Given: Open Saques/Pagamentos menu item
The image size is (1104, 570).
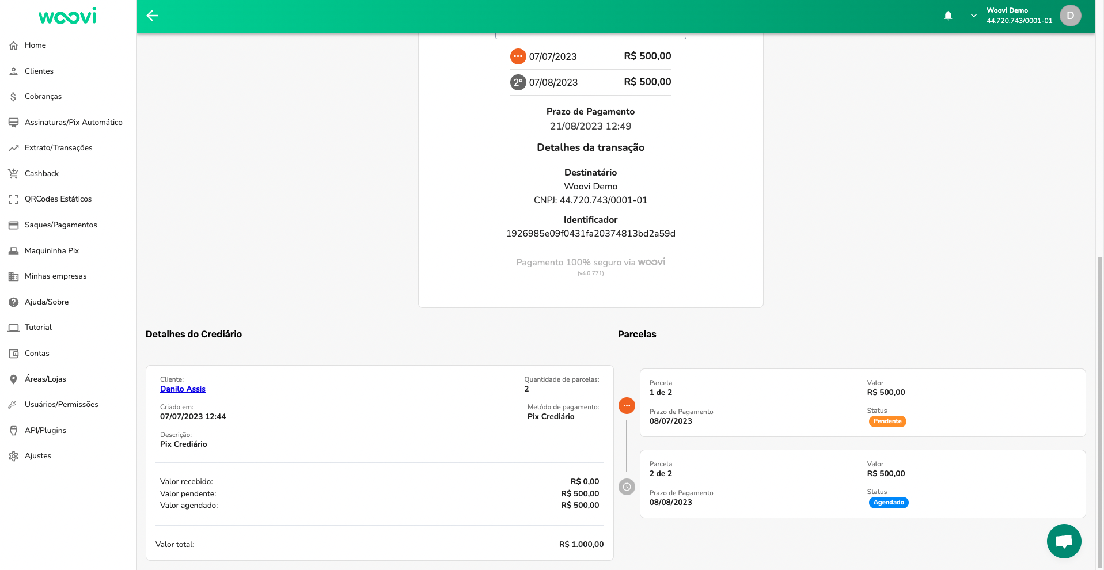Looking at the screenshot, I should (60, 225).
